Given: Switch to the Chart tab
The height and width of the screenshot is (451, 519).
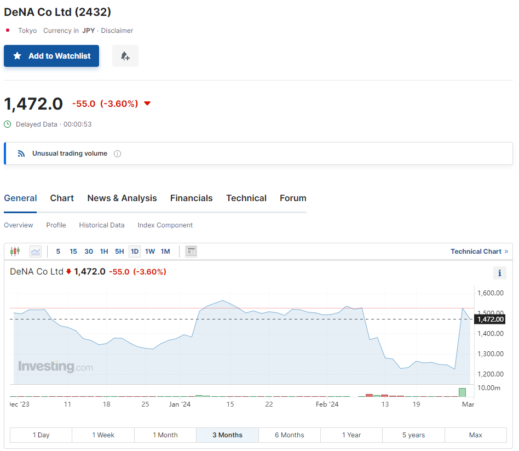Looking at the screenshot, I should 62,198.
